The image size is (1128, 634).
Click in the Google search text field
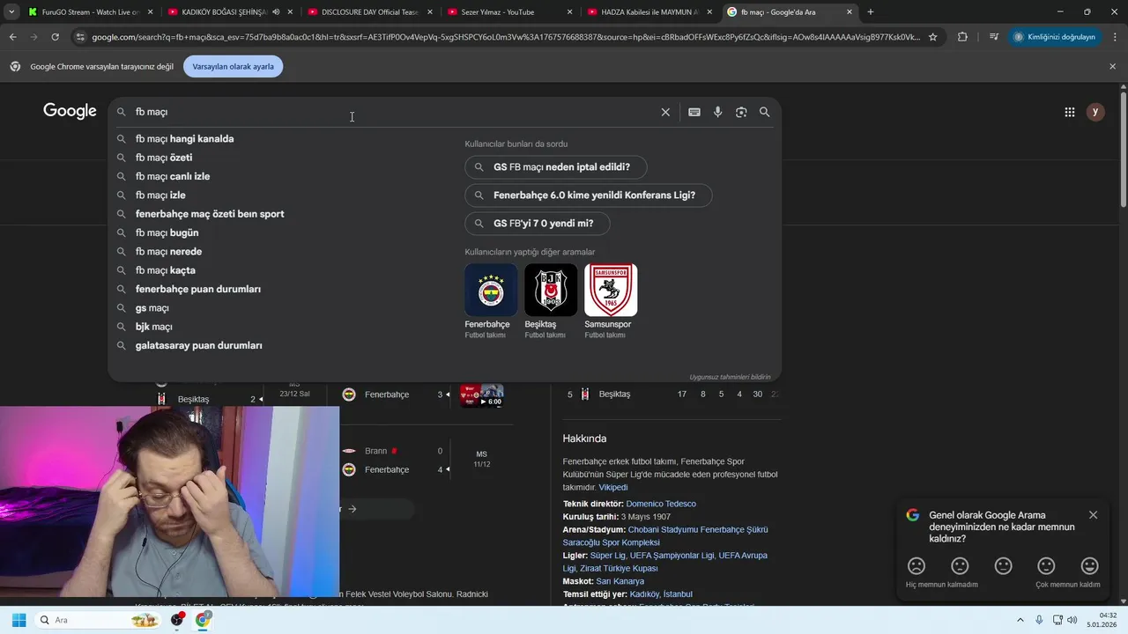click(x=392, y=112)
